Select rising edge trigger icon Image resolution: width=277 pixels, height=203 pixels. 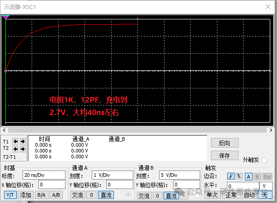[231, 176]
